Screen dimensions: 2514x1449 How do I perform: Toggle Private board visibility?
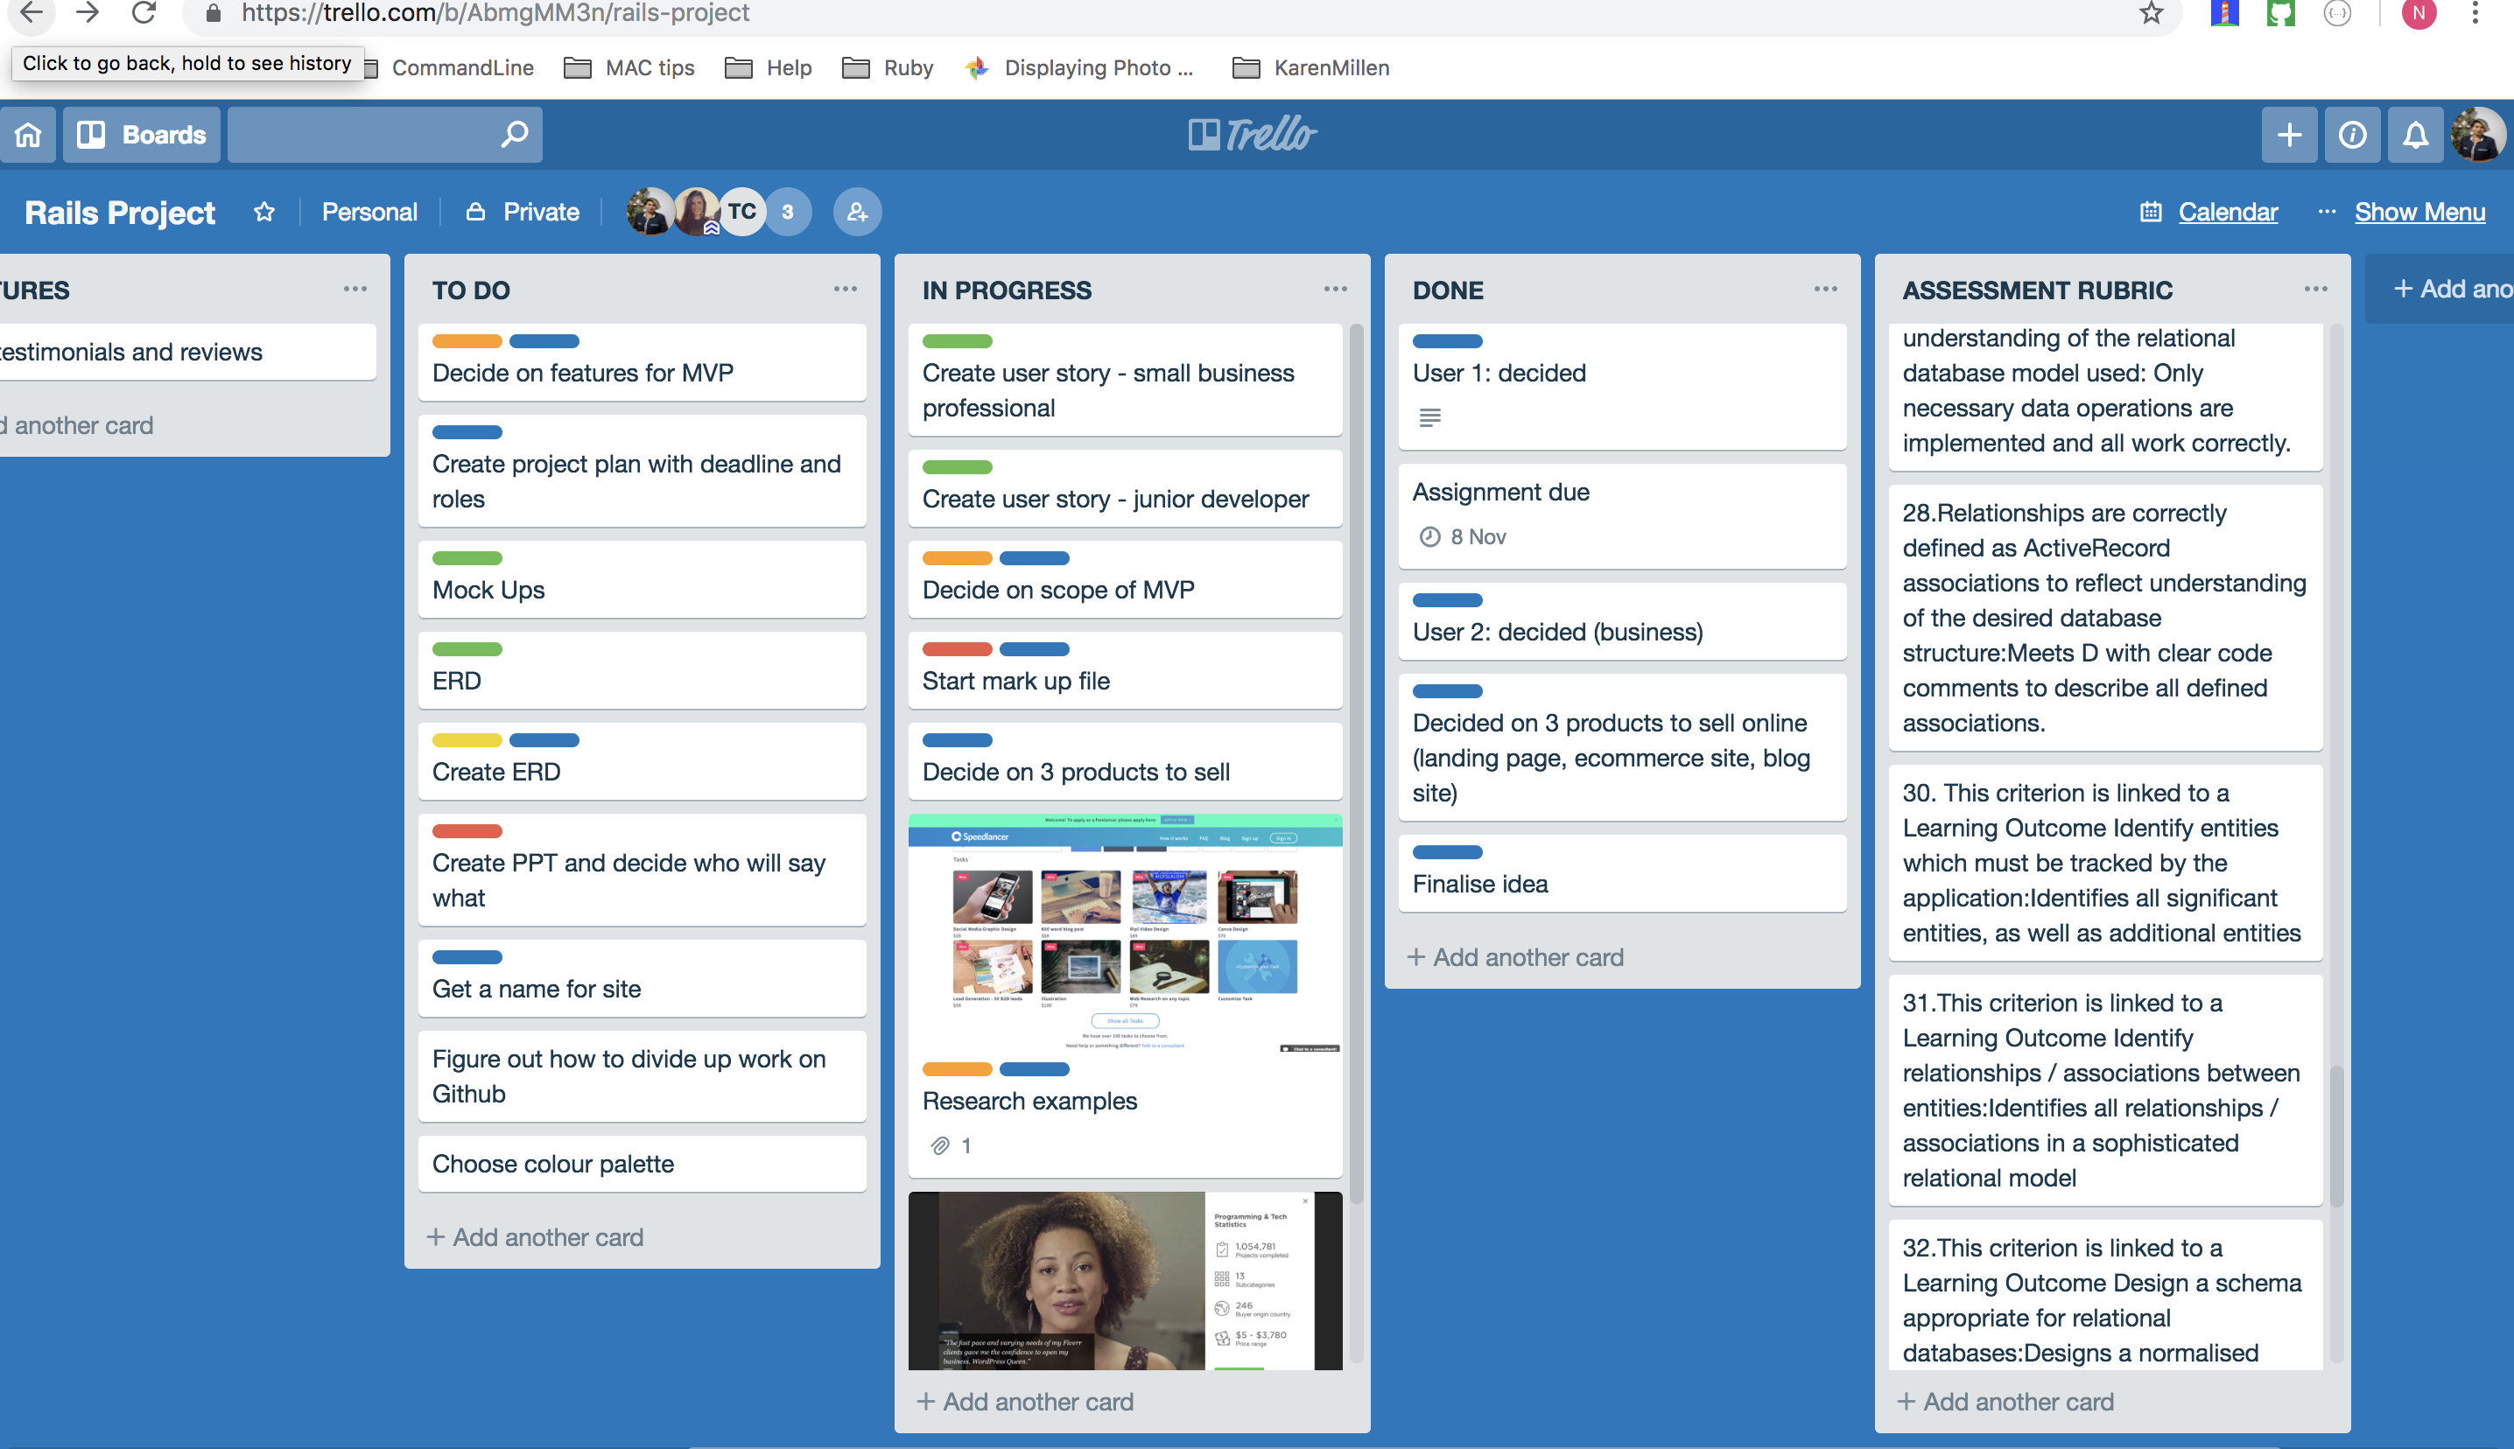click(523, 212)
